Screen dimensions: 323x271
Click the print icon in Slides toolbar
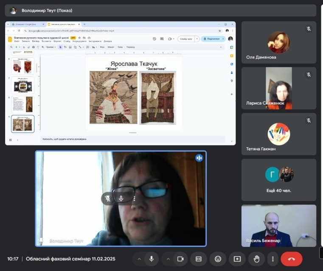click(x=34, y=47)
